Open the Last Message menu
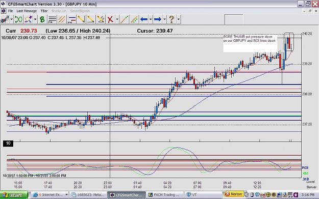Image resolution: width=319 pixels, height=199 pixels. (x=27, y=11)
